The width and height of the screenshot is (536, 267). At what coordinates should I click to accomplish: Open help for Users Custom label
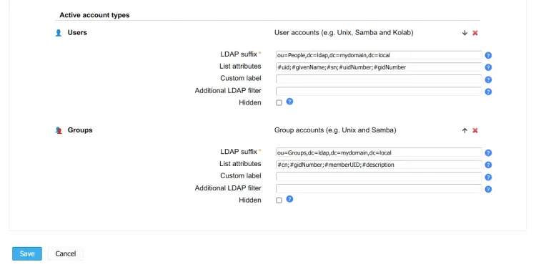[488, 79]
